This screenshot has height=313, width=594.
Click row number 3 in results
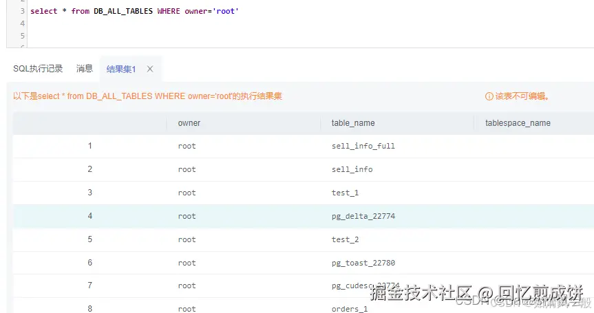pyautogui.click(x=89, y=193)
